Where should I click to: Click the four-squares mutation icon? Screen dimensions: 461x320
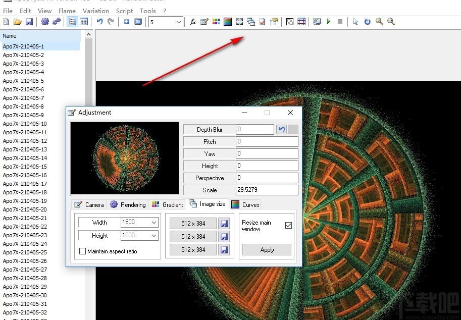[x=240, y=22]
